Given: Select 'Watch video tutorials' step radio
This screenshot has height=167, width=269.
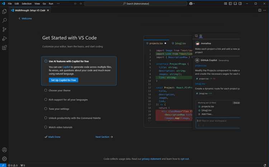Looking at the screenshot, I should tap(46, 127).
